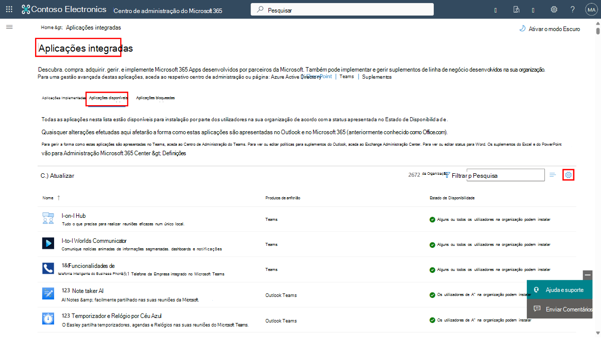Switch to Aplicações bloqueadas tab
Image resolution: width=601 pixels, height=338 pixels.
point(156,98)
